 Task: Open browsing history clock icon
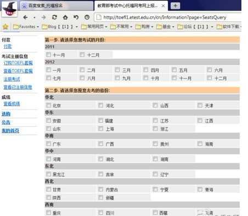(87, 18)
